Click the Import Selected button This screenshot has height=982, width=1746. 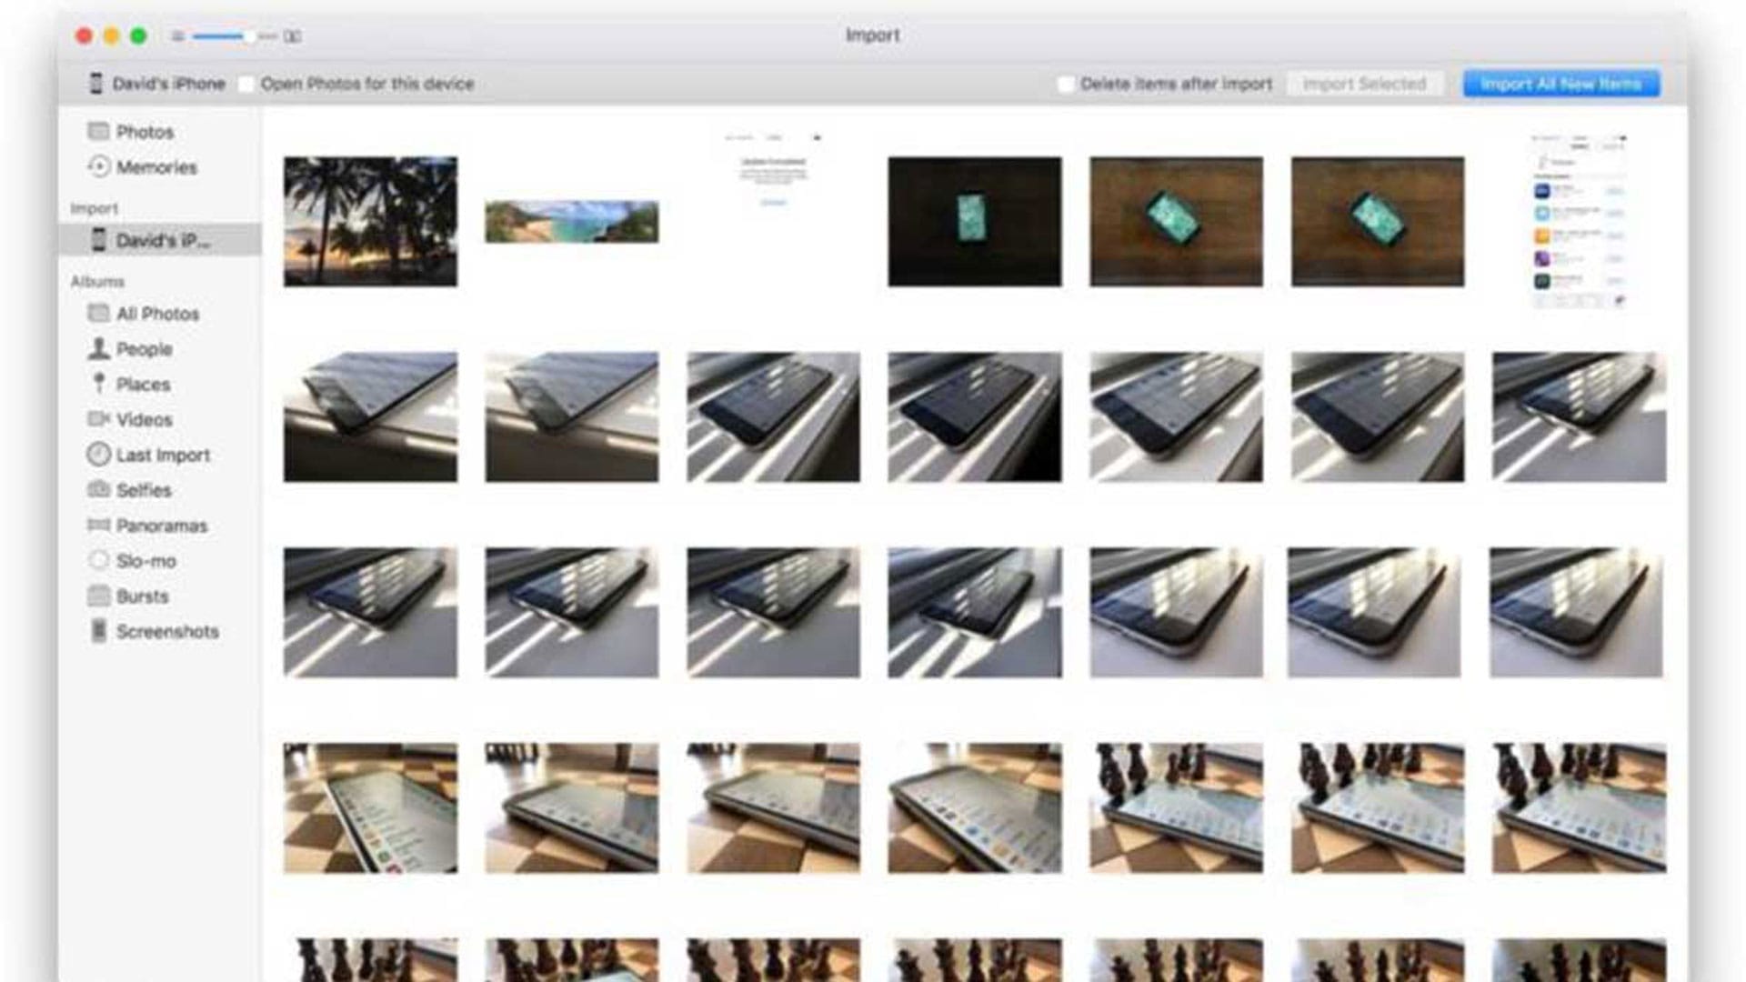coord(1364,84)
